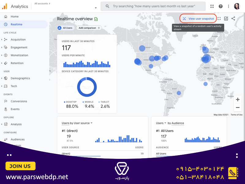Open the help question mark icon
This screenshot has width=245, height=184.
point(221,6)
